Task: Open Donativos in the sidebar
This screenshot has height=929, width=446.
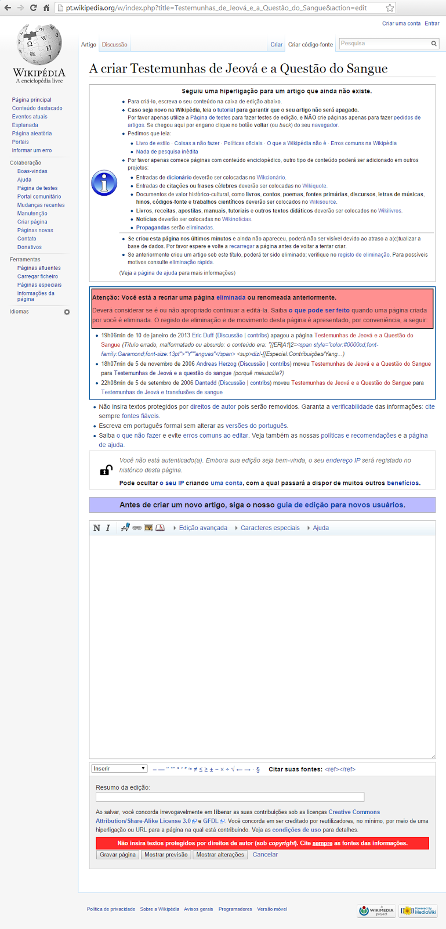Action: click(x=30, y=247)
